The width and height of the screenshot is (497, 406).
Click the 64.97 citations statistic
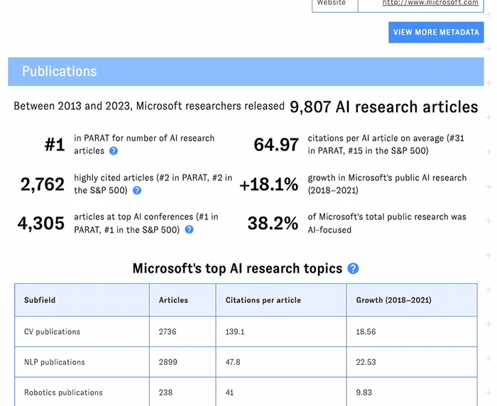pos(276,145)
